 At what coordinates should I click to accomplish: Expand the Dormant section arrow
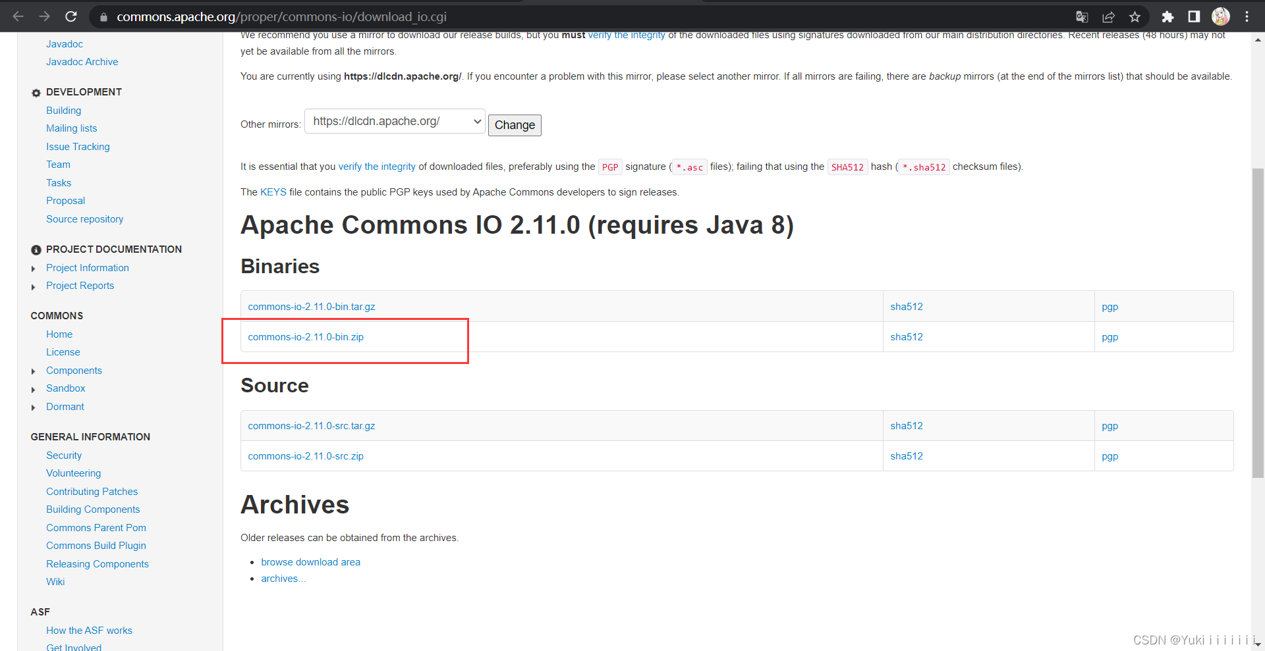click(34, 407)
